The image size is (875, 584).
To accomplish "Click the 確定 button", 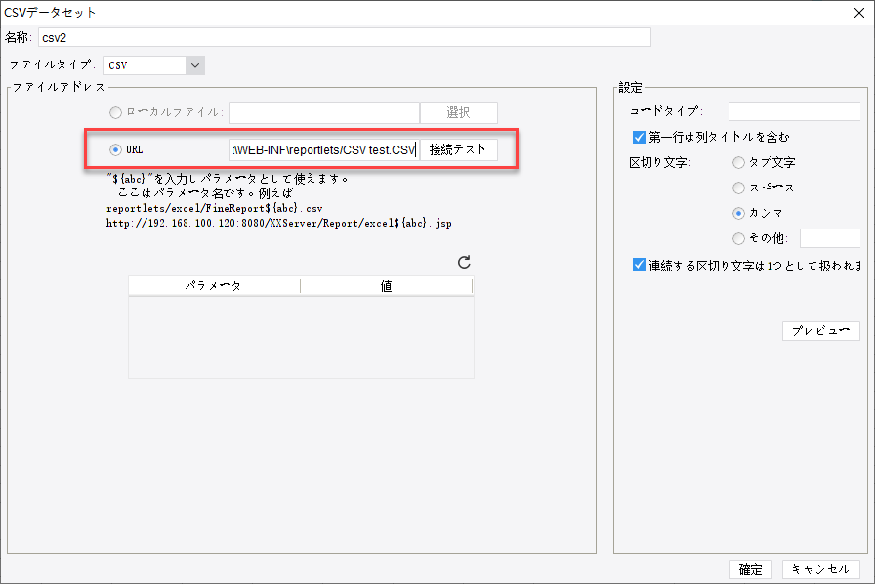I will pos(751,569).
